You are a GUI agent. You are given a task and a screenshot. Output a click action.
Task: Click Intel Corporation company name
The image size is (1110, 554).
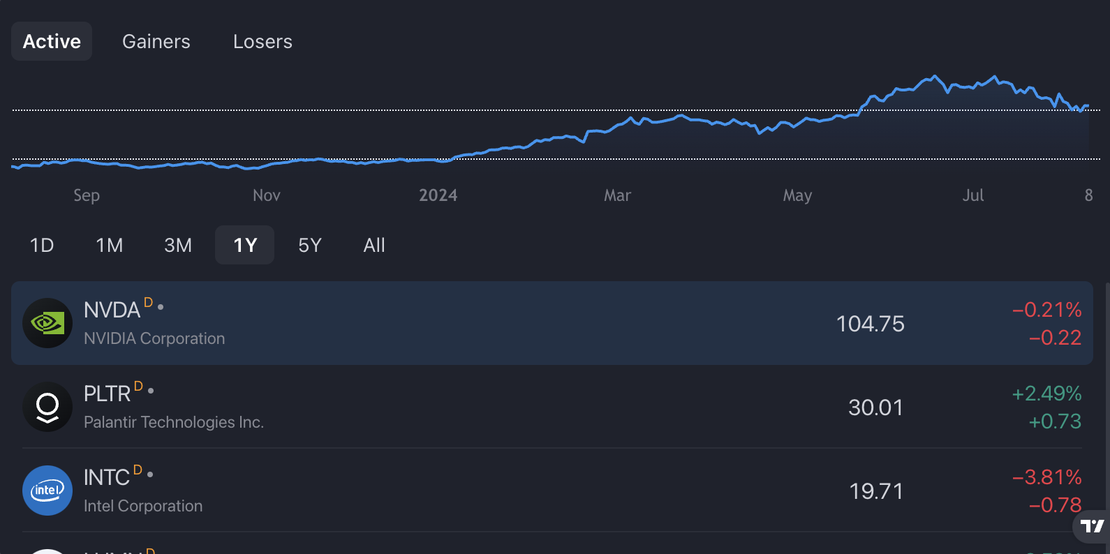(143, 506)
